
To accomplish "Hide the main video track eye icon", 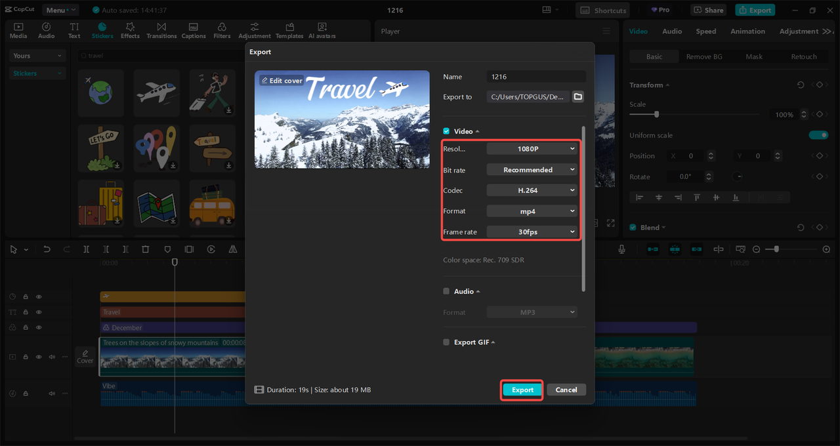I will pyautogui.click(x=39, y=357).
